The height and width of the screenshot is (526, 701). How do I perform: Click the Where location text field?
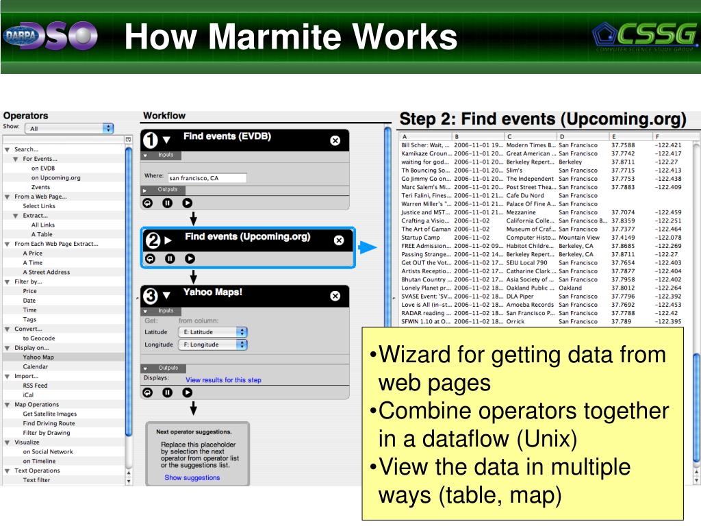click(207, 177)
